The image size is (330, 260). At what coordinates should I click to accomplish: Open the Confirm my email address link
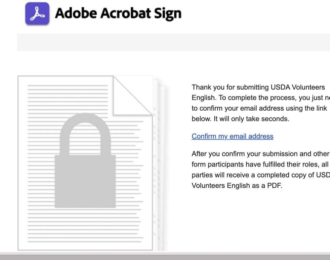232,136
